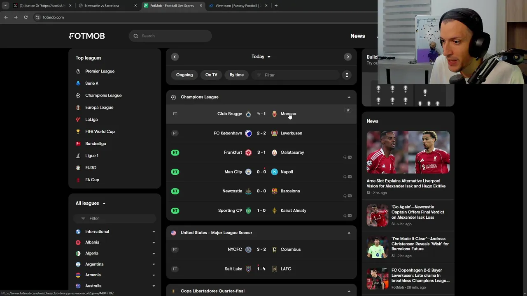Go to previous day with left arrow

pos(175,57)
